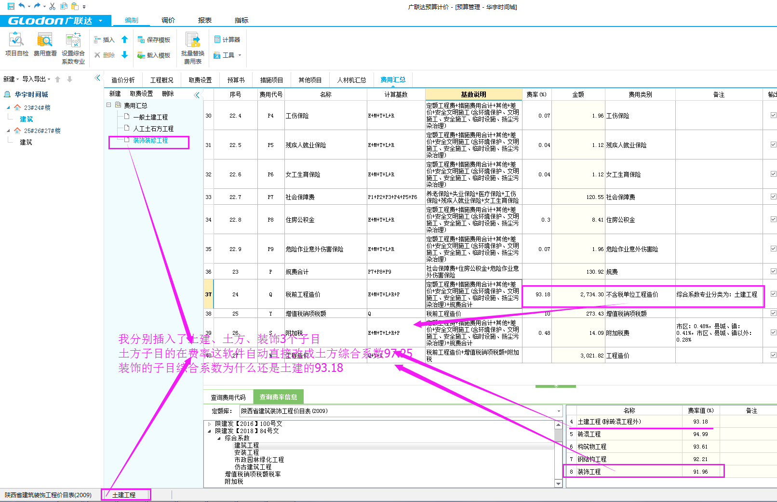
Task: Select 建筑 under 23#24#楼
Action: click(26, 119)
